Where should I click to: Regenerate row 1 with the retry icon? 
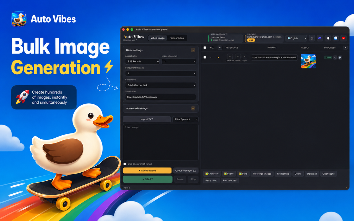point(335,57)
